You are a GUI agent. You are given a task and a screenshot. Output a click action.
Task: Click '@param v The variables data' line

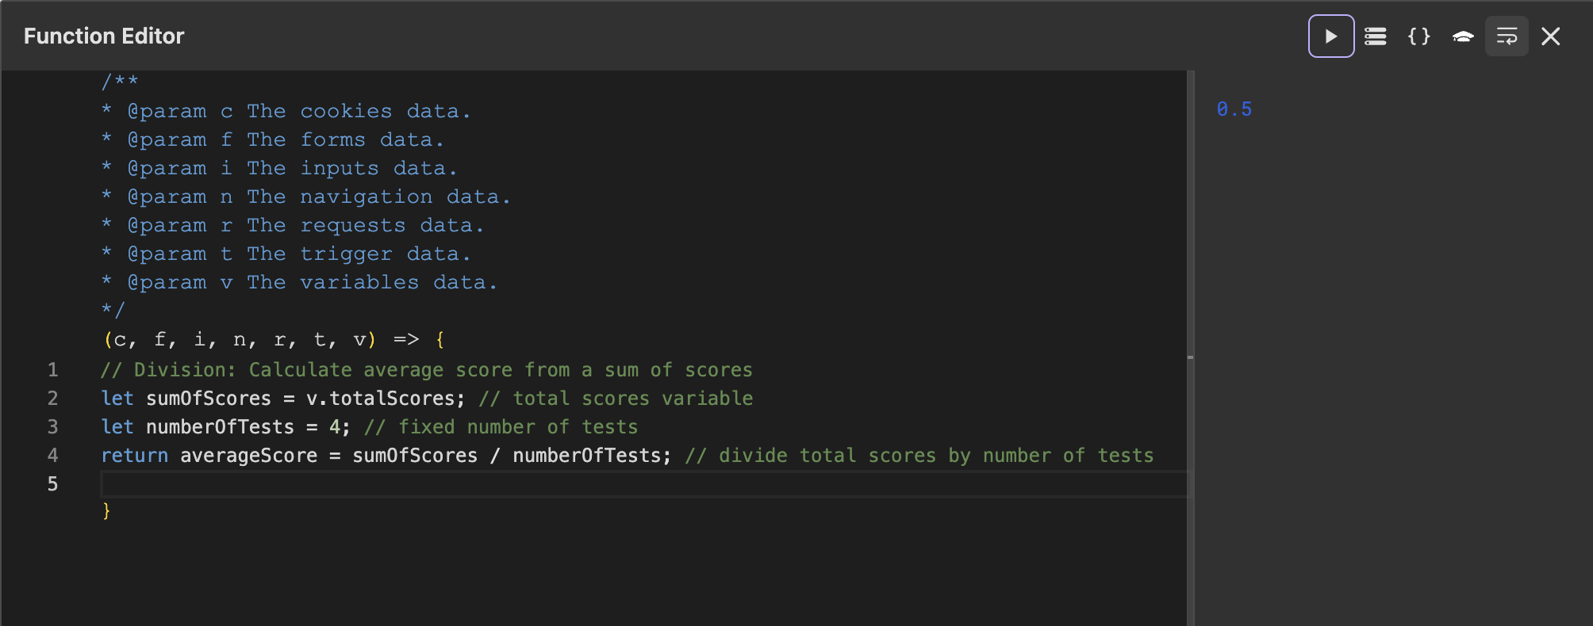[300, 283]
